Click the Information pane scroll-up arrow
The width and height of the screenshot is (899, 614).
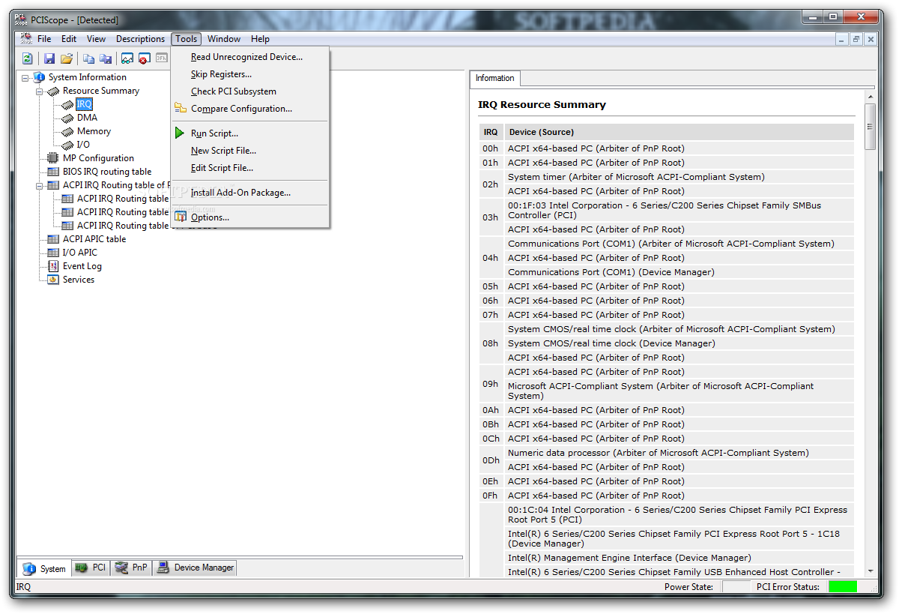870,96
